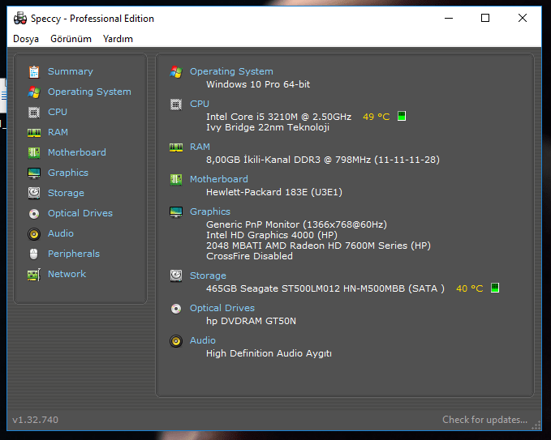Click the Audio speaker icon in sidebar

click(34, 234)
